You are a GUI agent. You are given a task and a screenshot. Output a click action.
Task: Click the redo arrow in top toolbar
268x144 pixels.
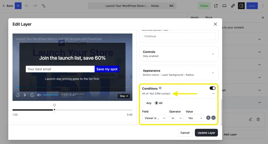pos(35,6)
